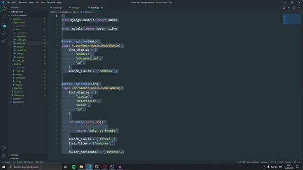Open Task View from the taskbar
Screen dimensions: 303x170
66,167
